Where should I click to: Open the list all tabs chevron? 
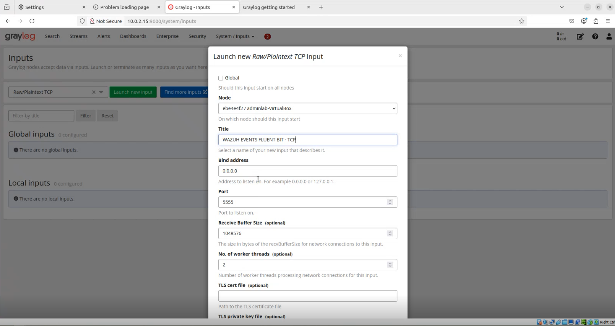tap(562, 7)
